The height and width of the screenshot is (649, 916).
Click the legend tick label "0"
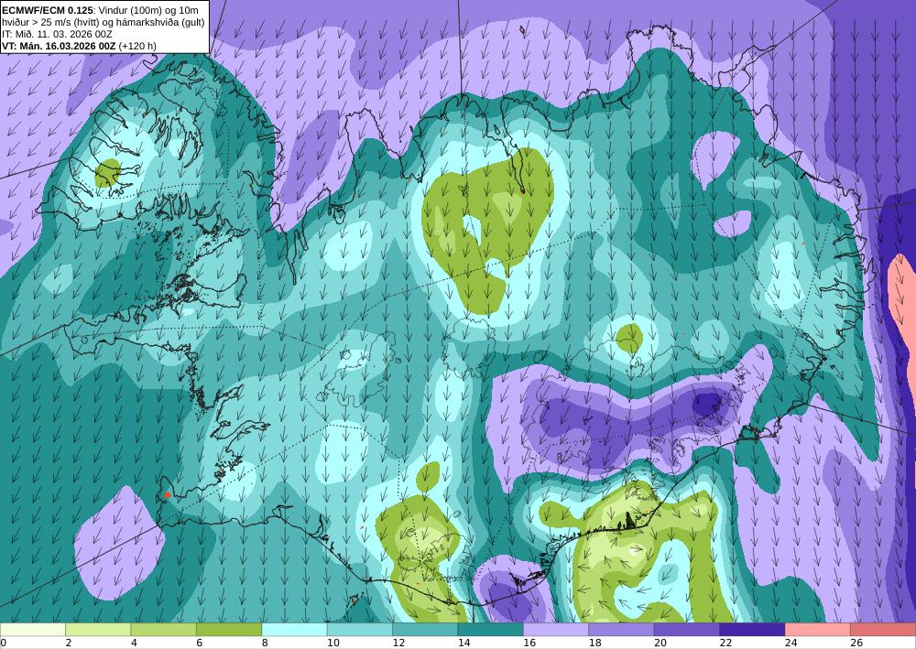pos(4,643)
